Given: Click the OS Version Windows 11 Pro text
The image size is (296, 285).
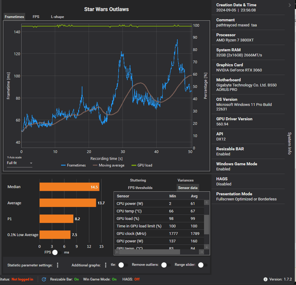Looking at the screenshot, I should click(x=244, y=107).
